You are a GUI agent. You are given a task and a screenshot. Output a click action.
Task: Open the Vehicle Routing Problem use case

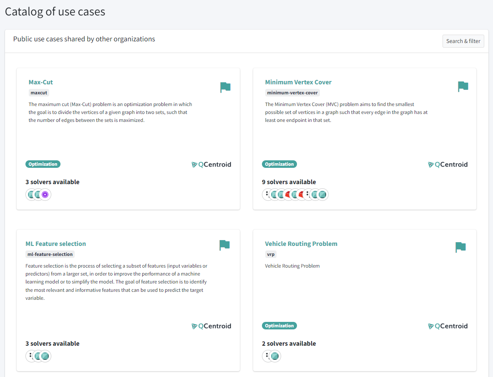301,243
